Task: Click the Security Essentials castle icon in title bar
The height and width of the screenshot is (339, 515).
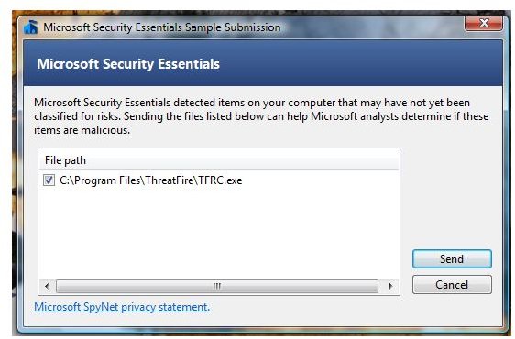Action: (31, 27)
